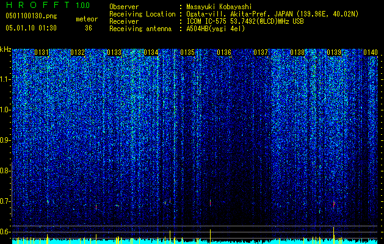Click the 0.9 frequency axis label
This screenshot has height=244, width=384.
click(5, 140)
